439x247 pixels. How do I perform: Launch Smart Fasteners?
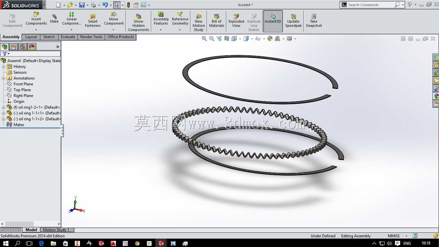[93, 21]
